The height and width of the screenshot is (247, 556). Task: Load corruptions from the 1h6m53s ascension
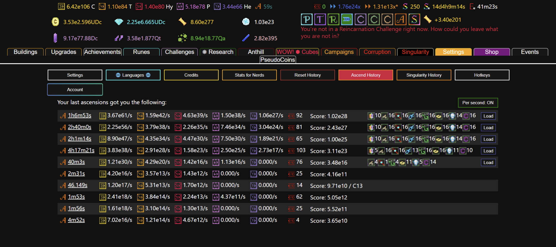(488, 116)
